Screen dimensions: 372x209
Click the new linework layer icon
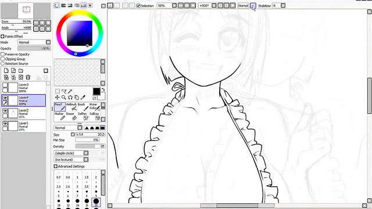coord(13,71)
